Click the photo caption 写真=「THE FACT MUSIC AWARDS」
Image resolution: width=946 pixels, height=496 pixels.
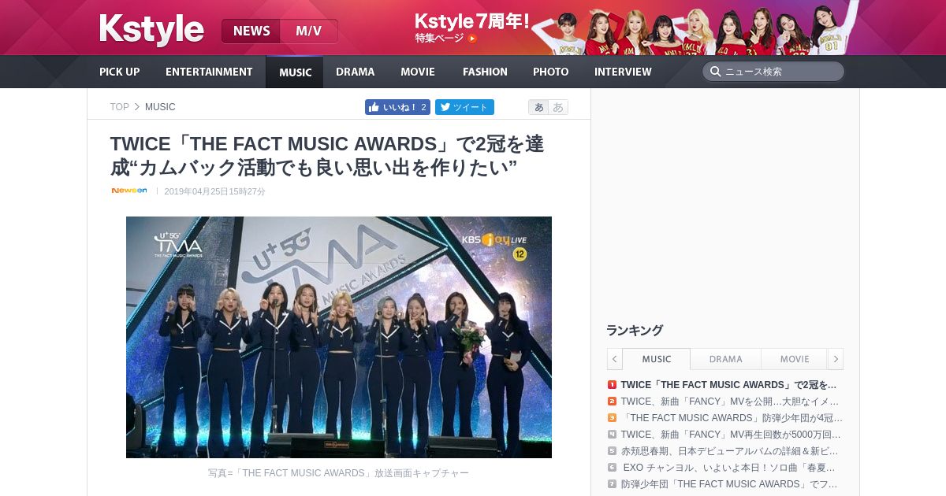coord(338,473)
